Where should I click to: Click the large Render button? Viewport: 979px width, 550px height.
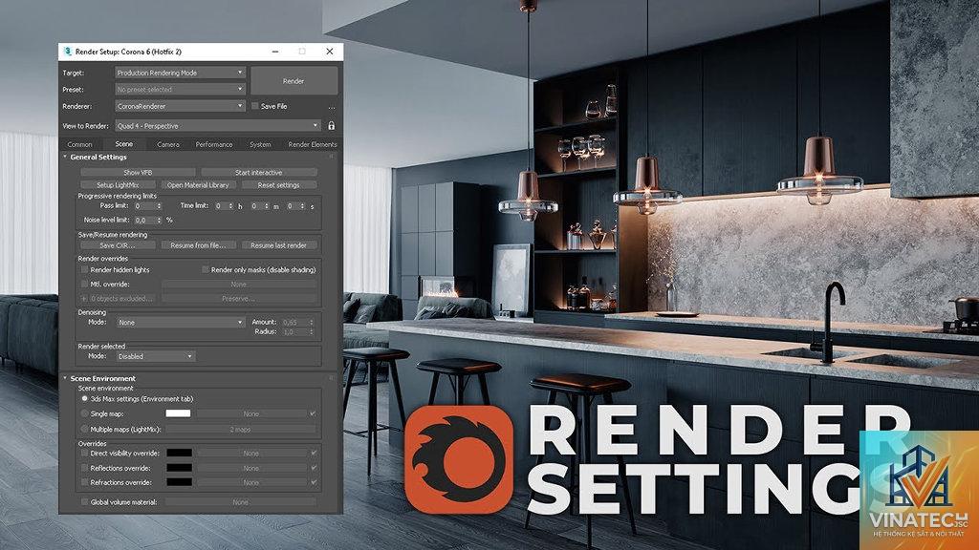tap(294, 81)
